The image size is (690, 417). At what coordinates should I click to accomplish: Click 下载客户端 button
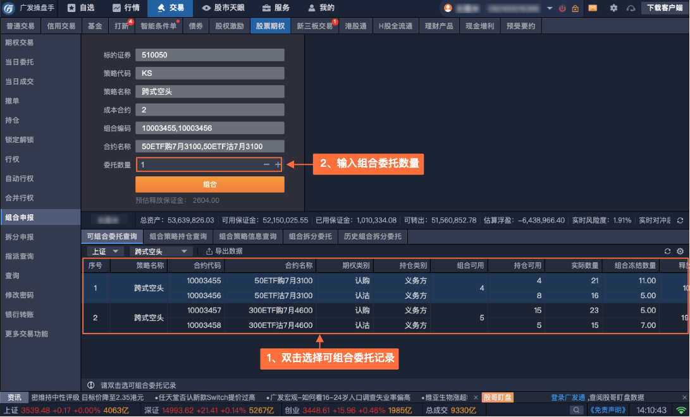[665, 8]
